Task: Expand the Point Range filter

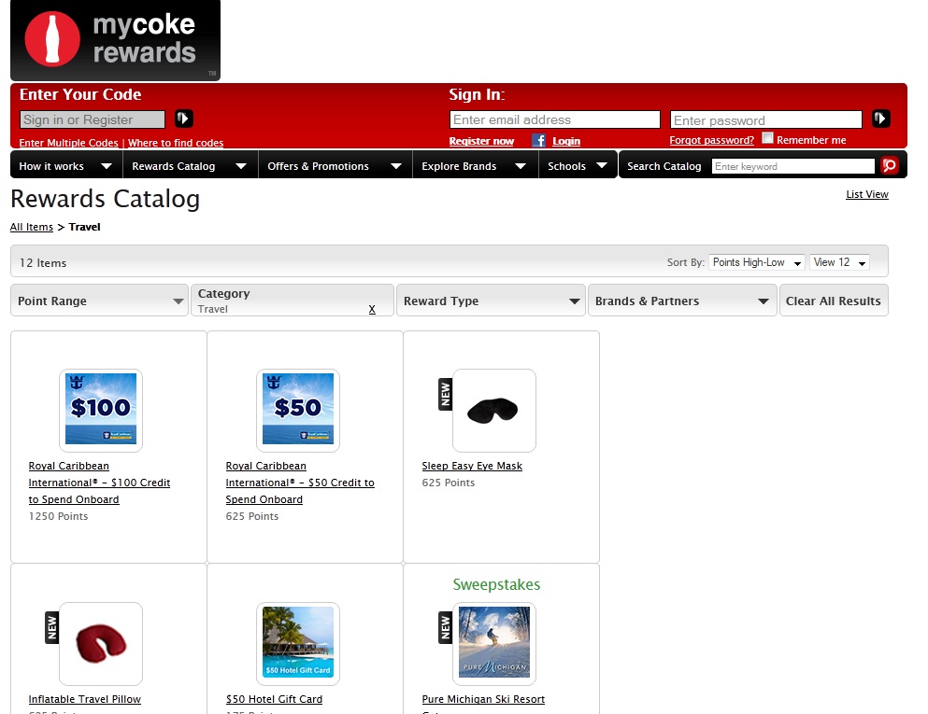Action: point(98,300)
